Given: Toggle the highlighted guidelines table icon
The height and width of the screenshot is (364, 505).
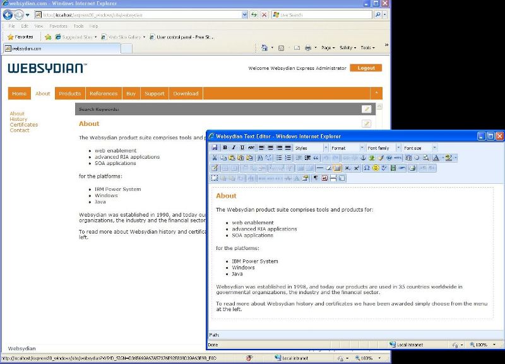Looking at the screenshot, I should point(337,168).
